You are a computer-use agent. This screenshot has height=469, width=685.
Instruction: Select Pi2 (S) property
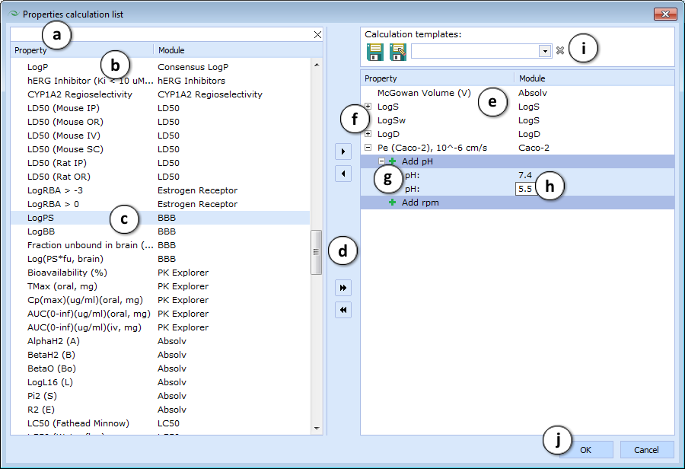(161, 396)
